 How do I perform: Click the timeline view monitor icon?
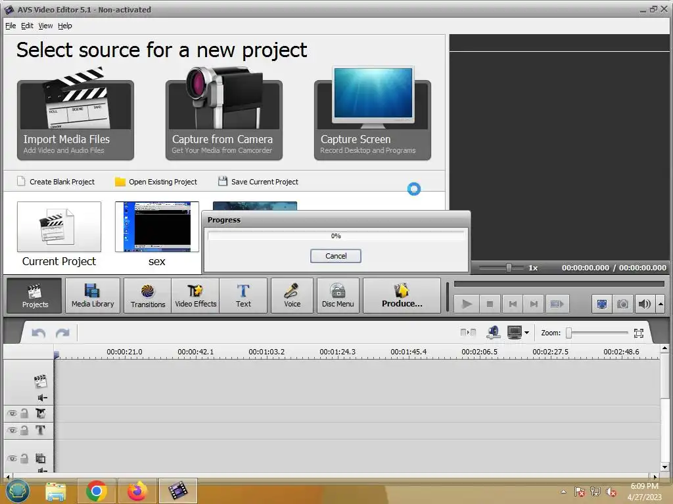514,332
